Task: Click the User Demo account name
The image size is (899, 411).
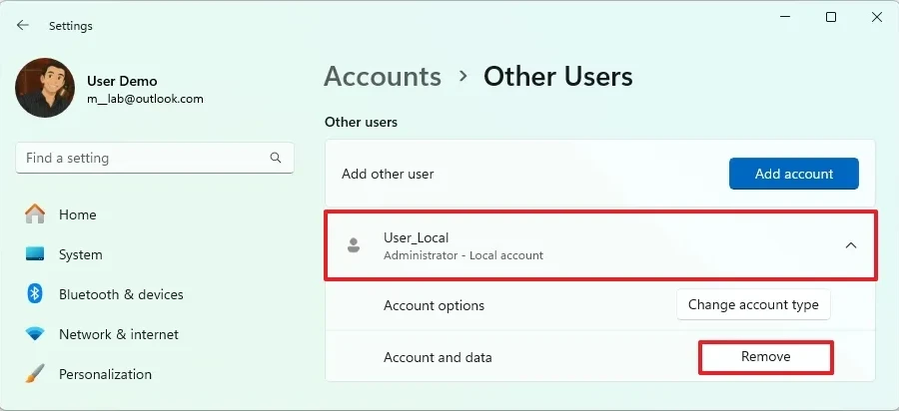Action: (x=122, y=81)
